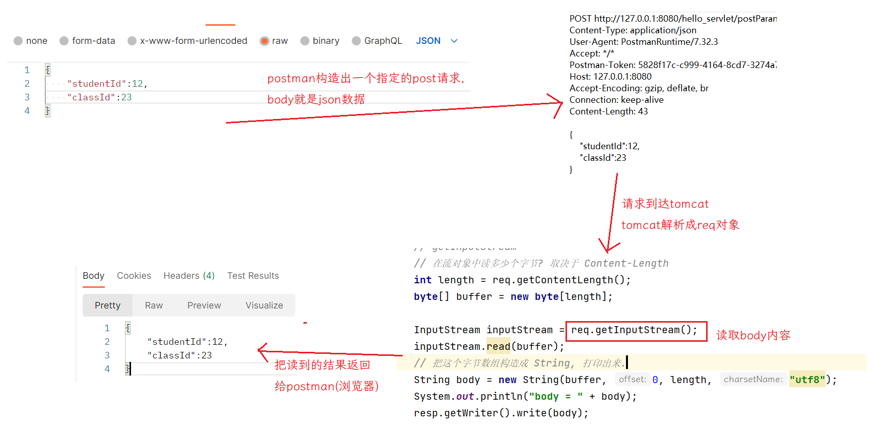Select the binary body option
The image size is (882, 432).
tap(305, 41)
